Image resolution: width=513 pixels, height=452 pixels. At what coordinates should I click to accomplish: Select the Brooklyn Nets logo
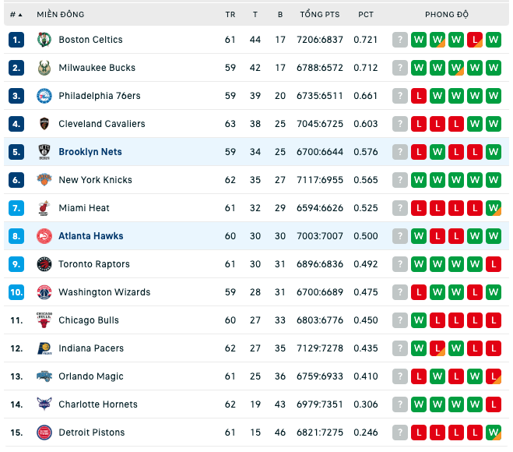coord(44,152)
